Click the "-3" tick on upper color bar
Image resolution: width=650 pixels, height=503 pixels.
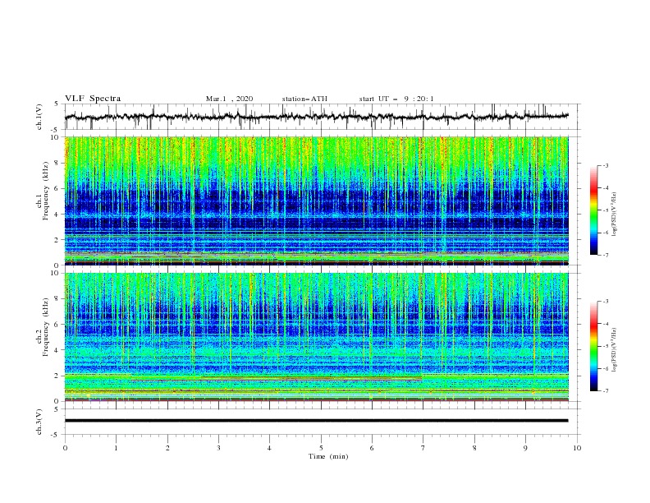[606, 165]
